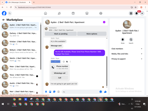Choose a sticker icon
The image size is (148, 111).
54,92
